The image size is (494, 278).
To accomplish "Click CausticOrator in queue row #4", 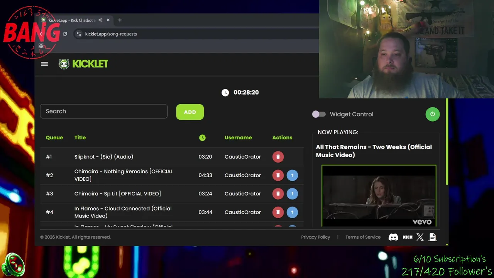I will tap(243, 212).
